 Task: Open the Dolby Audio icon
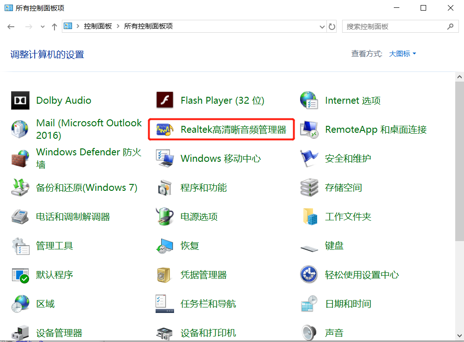click(x=20, y=100)
